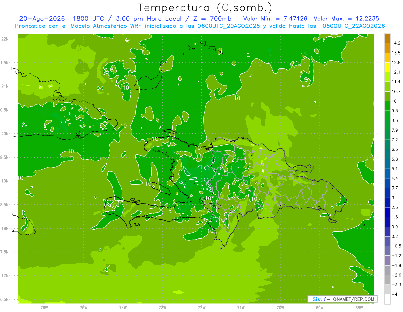Click legend value "-1.9"
The image size is (403, 312).
396,265
